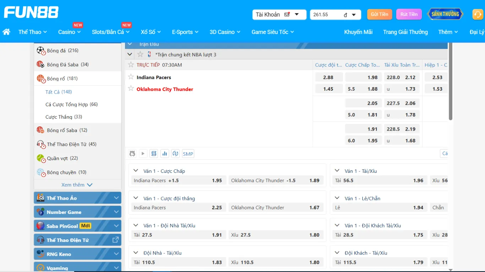485x272 pixels.
Task: Click the cash out dollar icon
Action: [x=175, y=154]
